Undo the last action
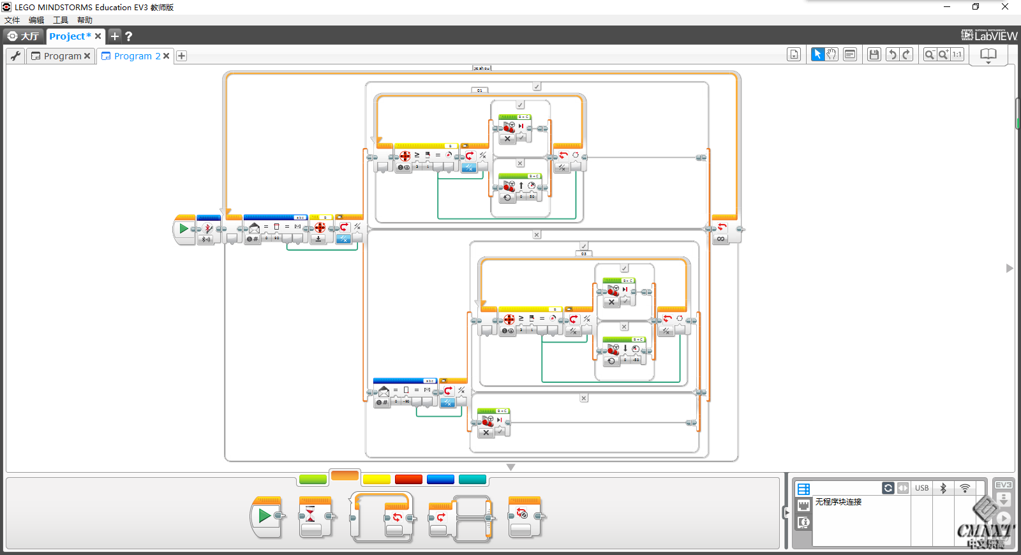Image resolution: width=1021 pixels, height=555 pixels. 892,55
